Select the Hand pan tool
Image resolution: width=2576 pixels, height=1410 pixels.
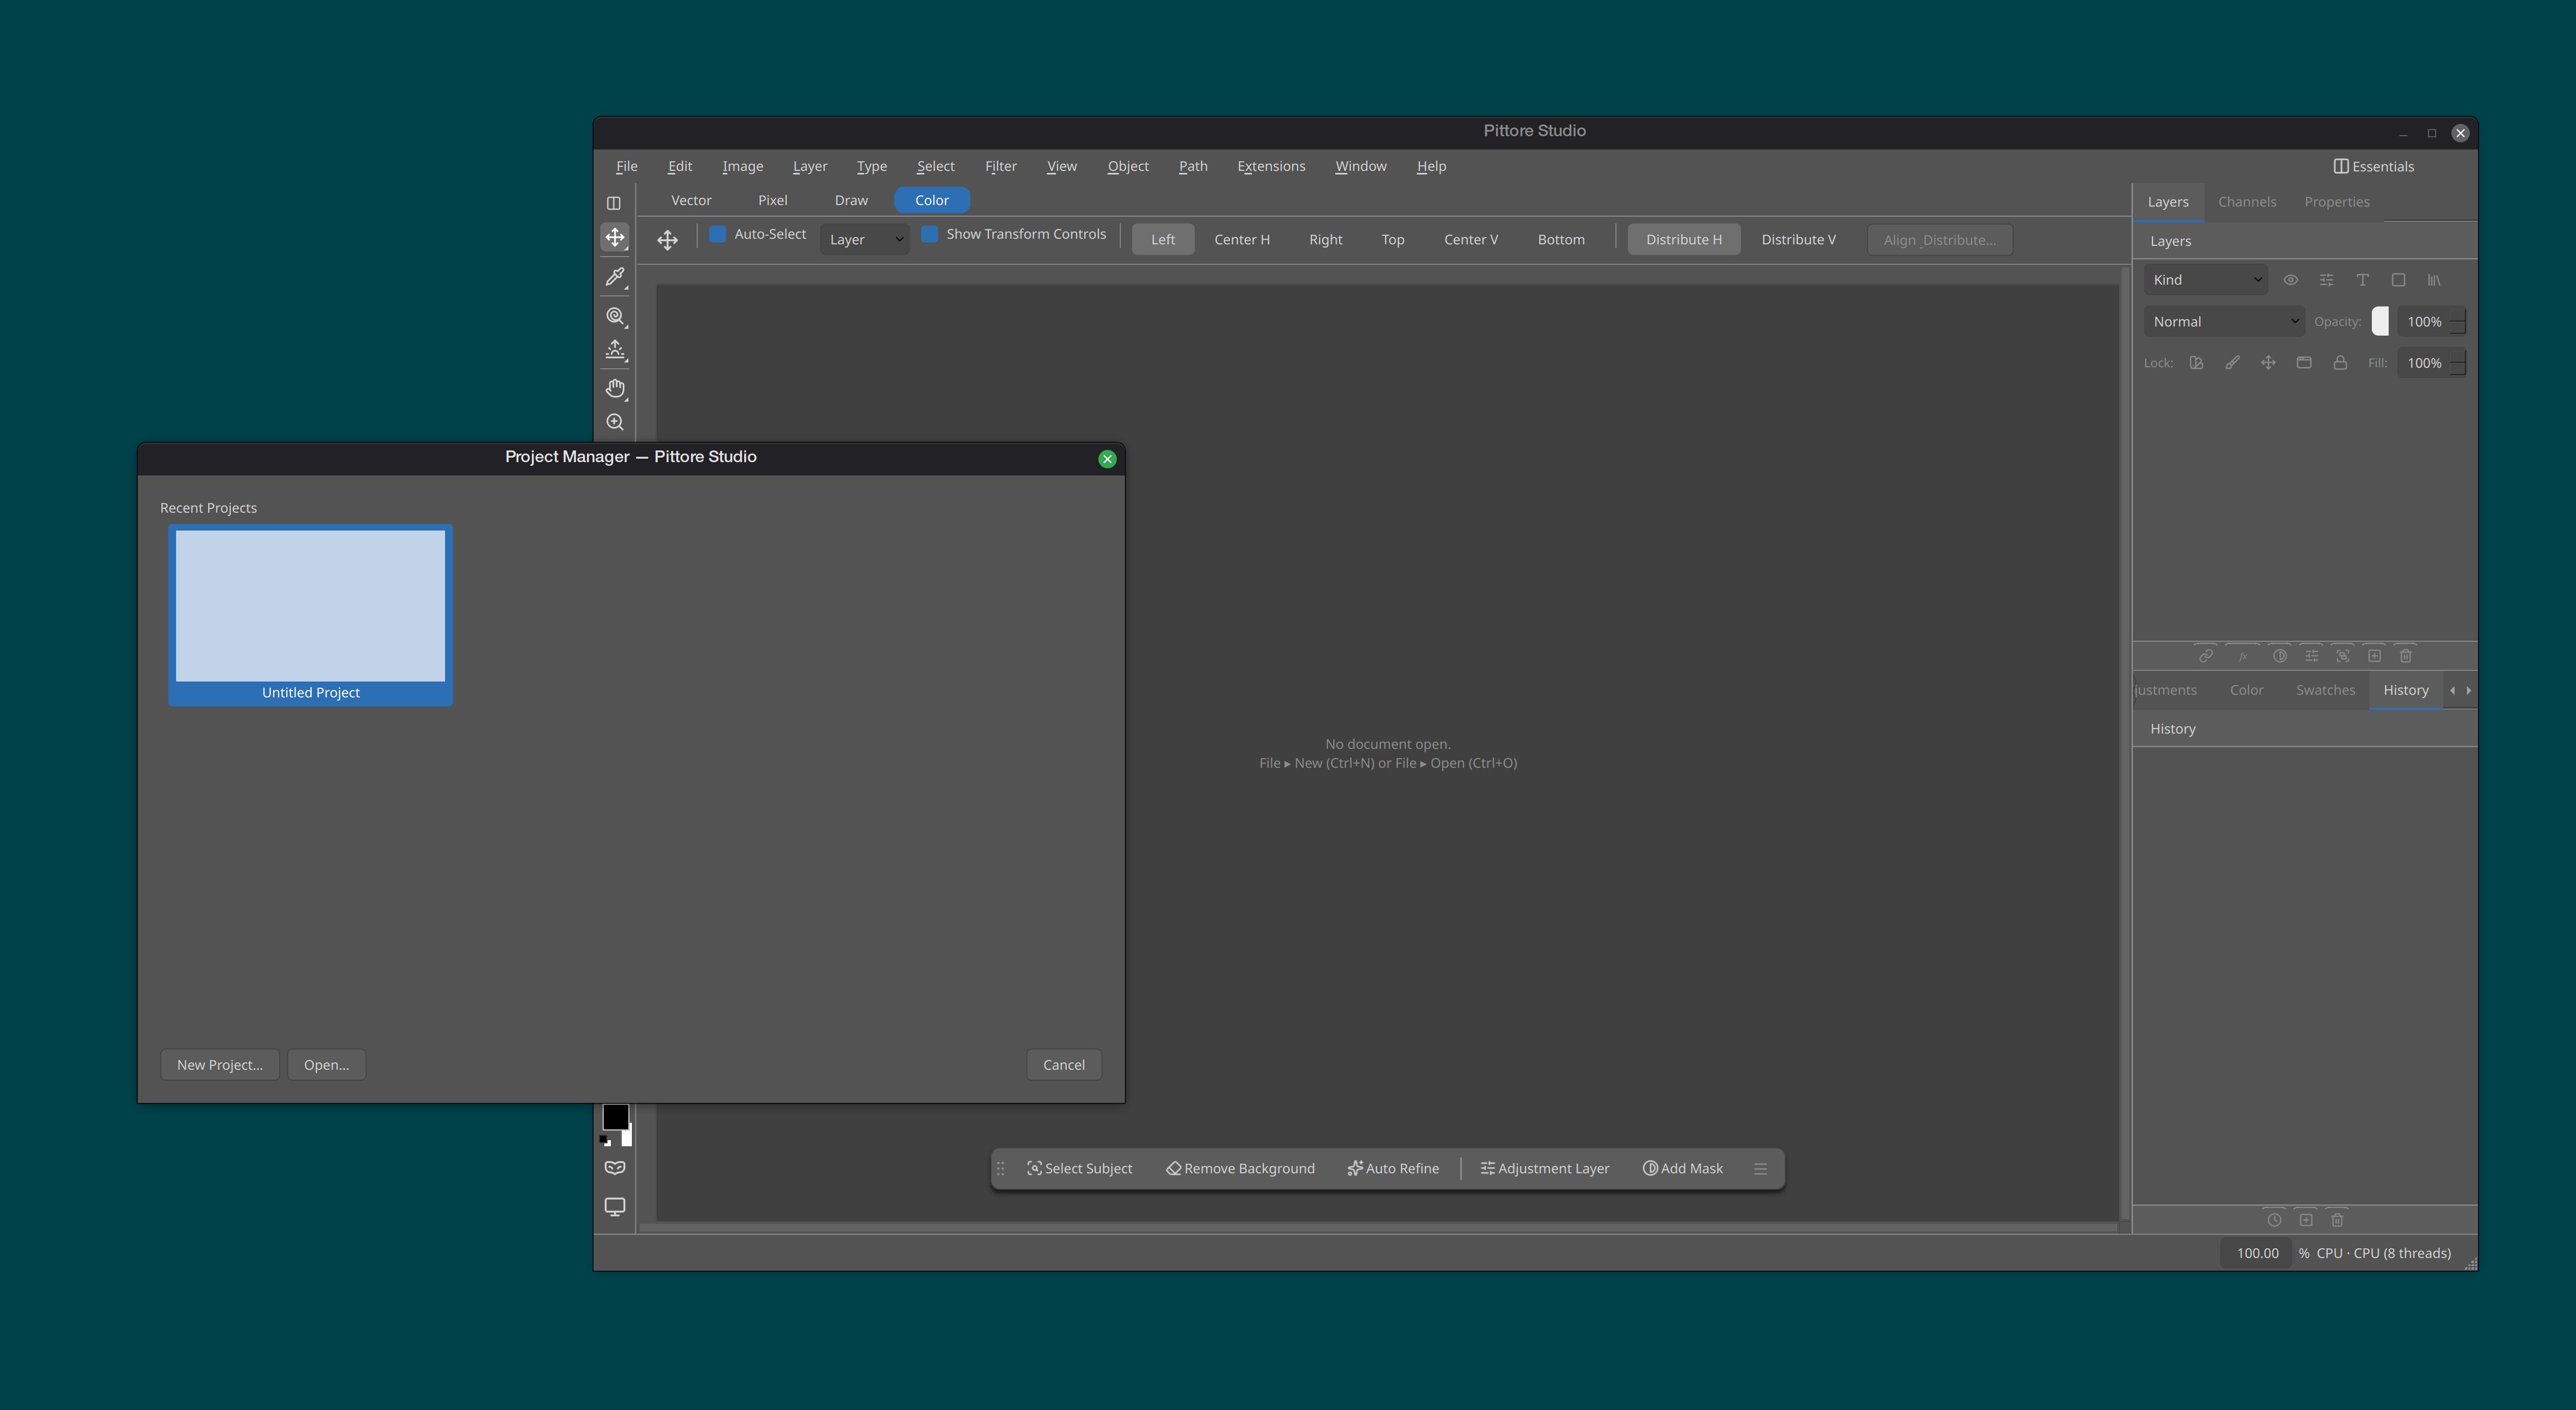pyautogui.click(x=615, y=388)
